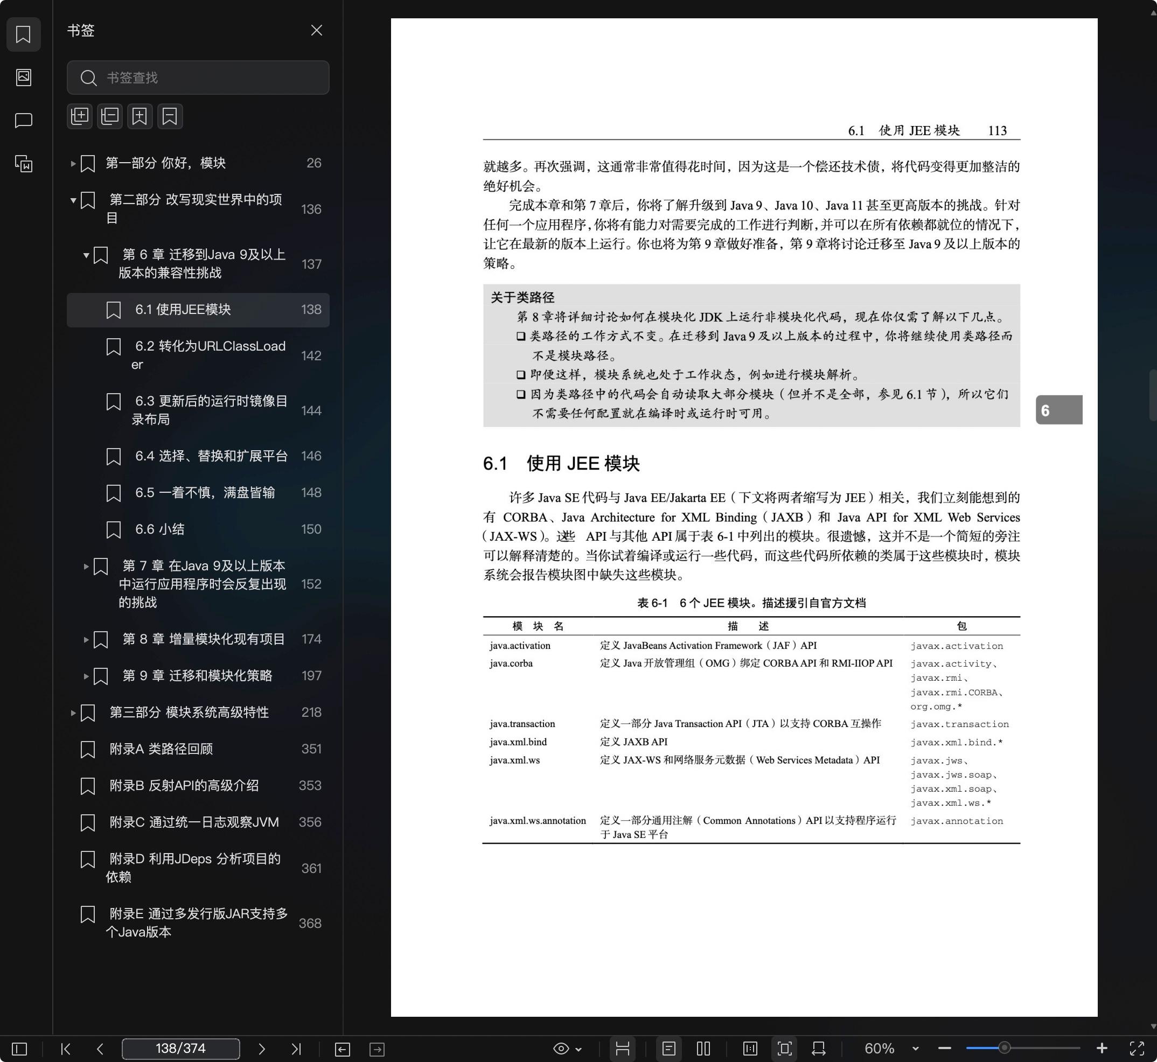Open the document conversion sidebar icon
This screenshot has width=1157, height=1062.
[x=23, y=164]
